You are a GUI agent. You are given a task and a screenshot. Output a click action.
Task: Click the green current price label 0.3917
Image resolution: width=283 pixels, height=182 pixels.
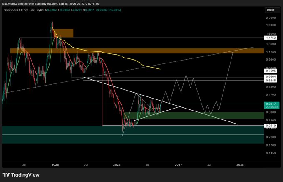click(270, 104)
